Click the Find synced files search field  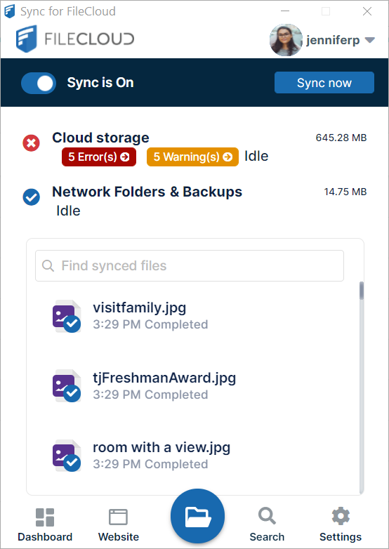tap(190, 266)
